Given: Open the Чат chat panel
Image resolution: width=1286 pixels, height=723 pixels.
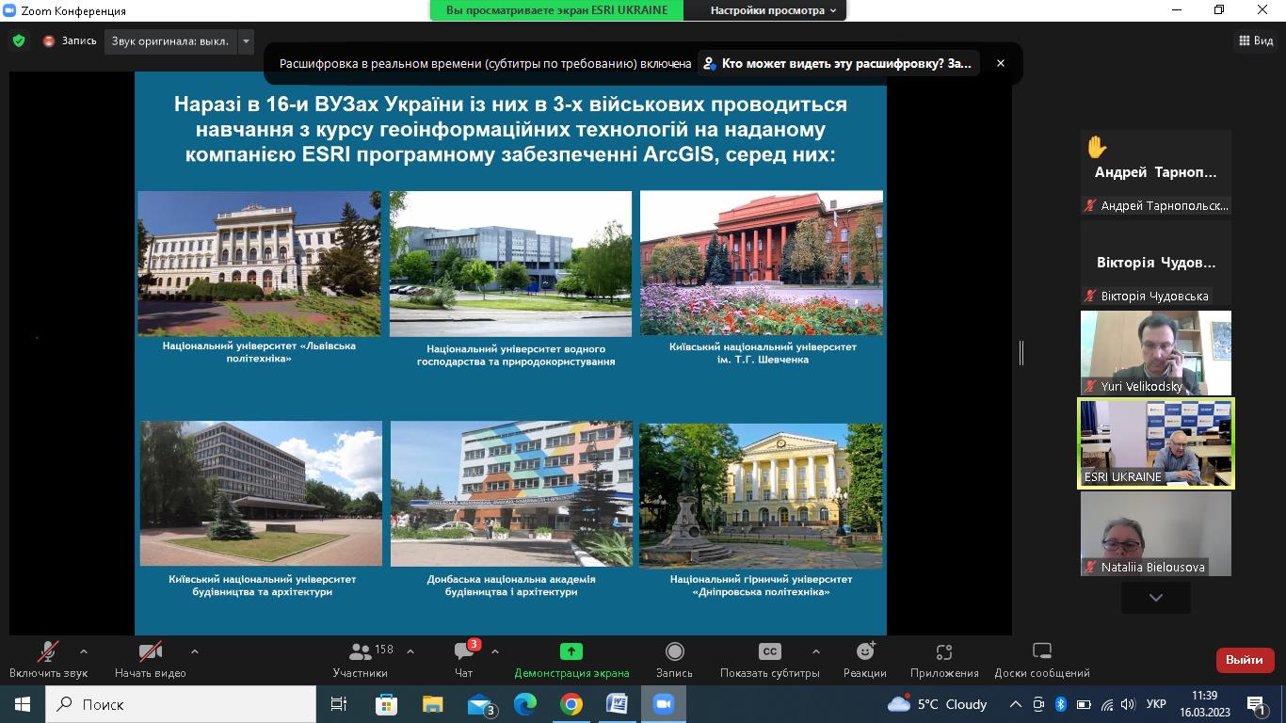Looking at the screenshot, I should click(x=464, y=659).
